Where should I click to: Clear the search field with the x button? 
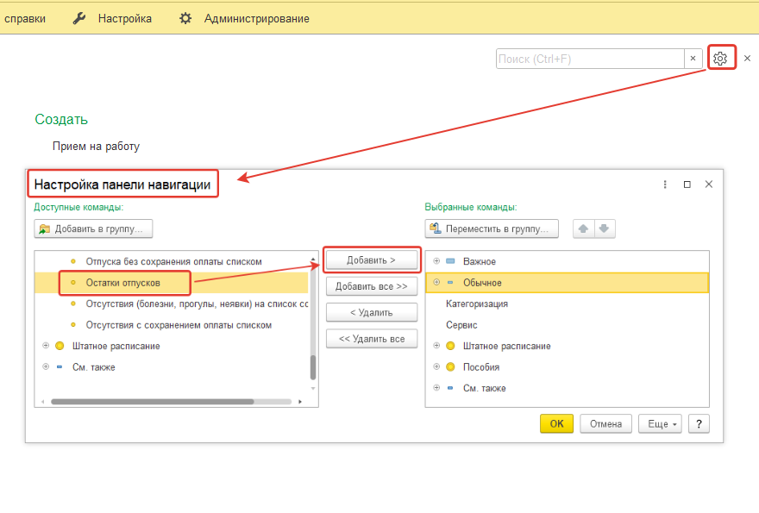693,59
